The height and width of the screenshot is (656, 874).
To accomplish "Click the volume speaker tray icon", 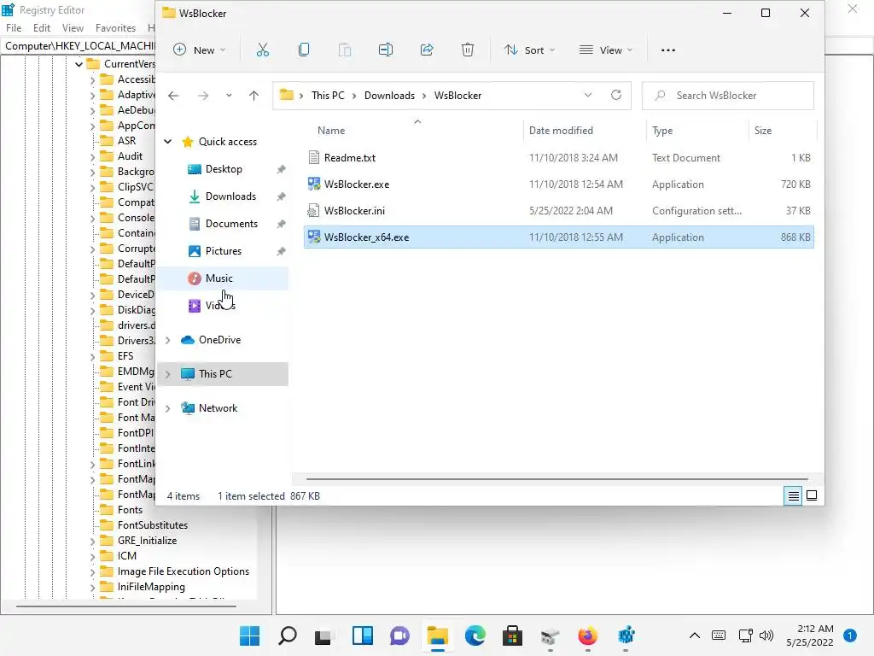I will [x=766, y=635].
